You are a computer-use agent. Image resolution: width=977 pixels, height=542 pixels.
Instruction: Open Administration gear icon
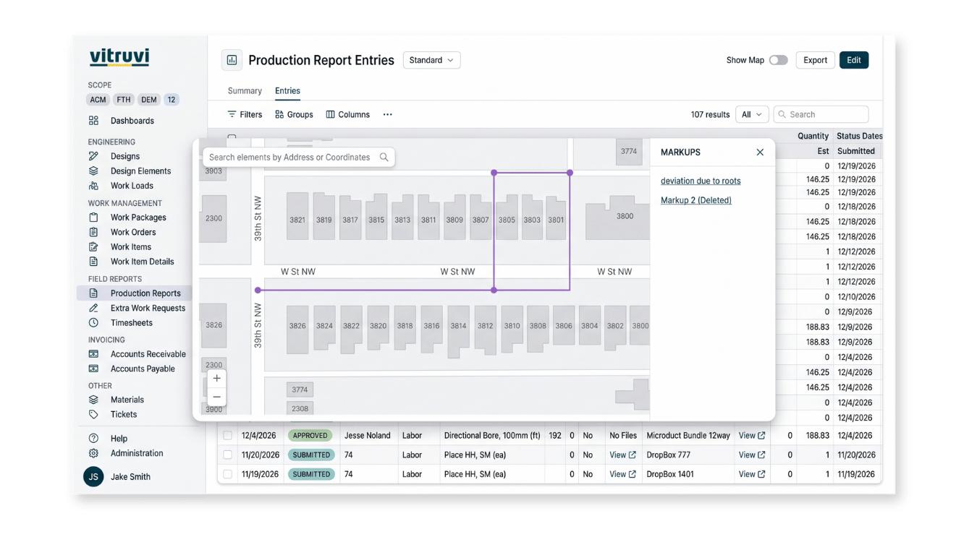(93, 453)
